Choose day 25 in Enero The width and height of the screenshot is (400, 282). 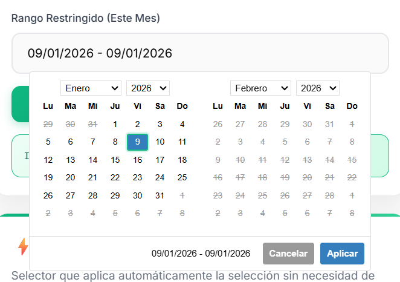[182, 178]
